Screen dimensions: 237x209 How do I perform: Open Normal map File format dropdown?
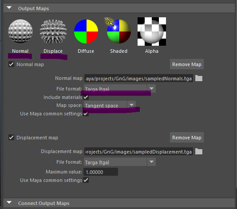pyautogui.click(x=120, y=89)
